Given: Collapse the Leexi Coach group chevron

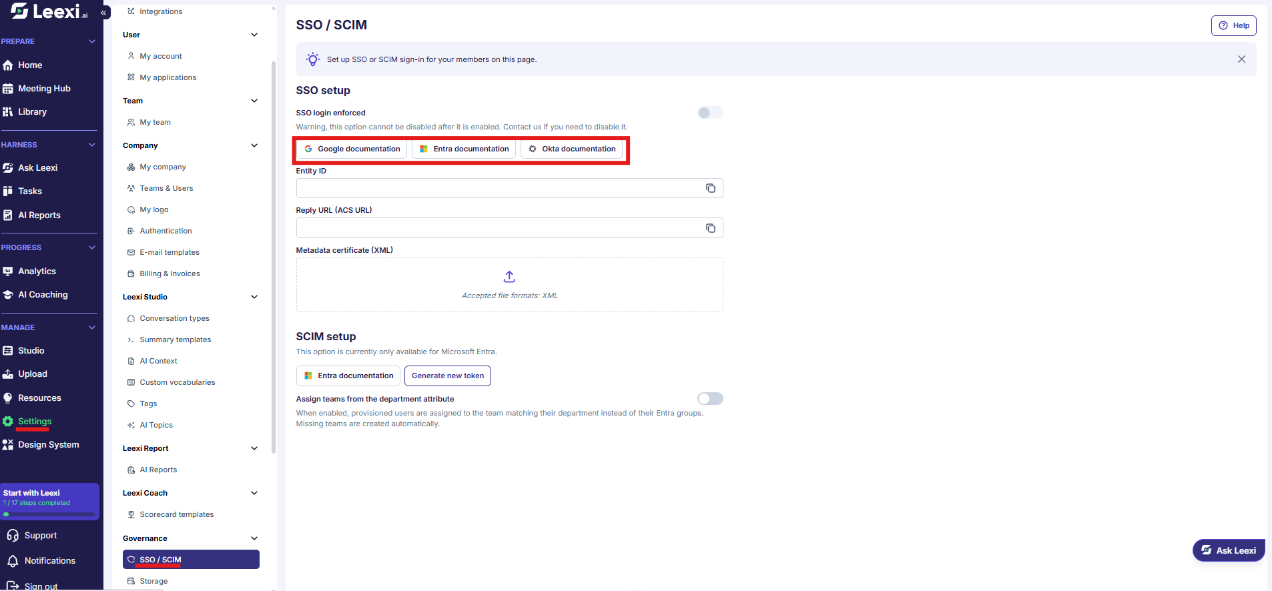Looking at the screenshot, I should point(254,493).
